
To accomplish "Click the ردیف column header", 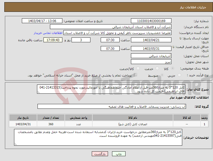I will tap(204, 118).
